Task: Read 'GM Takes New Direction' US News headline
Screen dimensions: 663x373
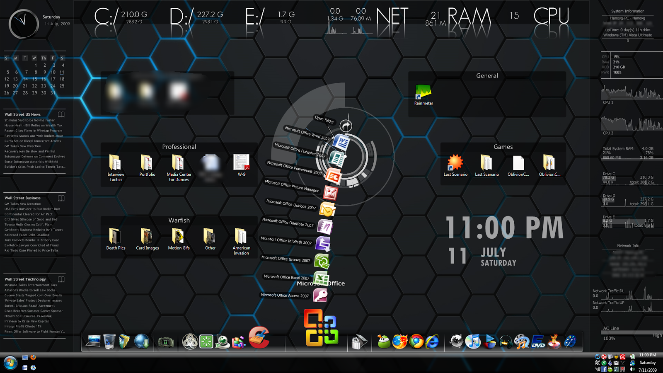Action: [22, 146]
